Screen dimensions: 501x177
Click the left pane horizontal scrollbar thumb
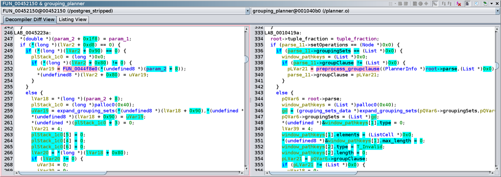pos(63,173)
